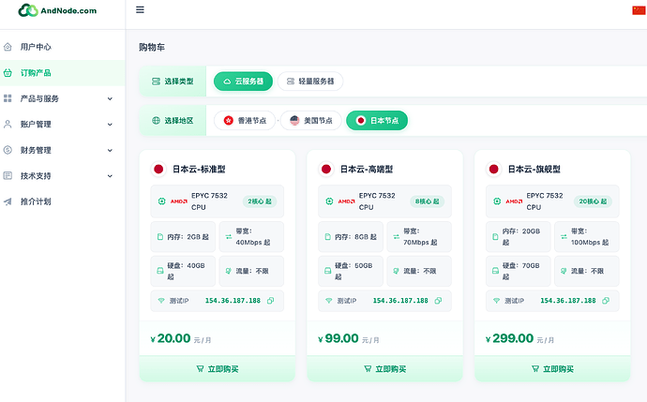Click the 财务管理 coin icon

(x=8, y=150)
